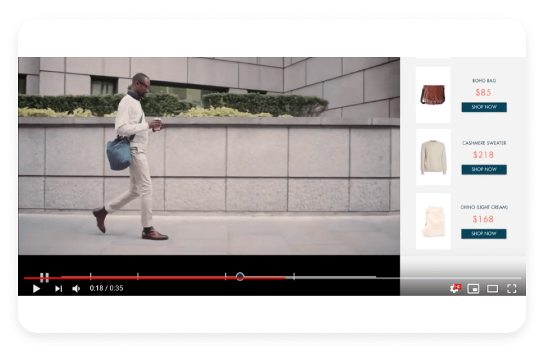This screenshot has height=352, width=544.
Task: Enter fullscreen mode
Action: [x=512, y=289]
